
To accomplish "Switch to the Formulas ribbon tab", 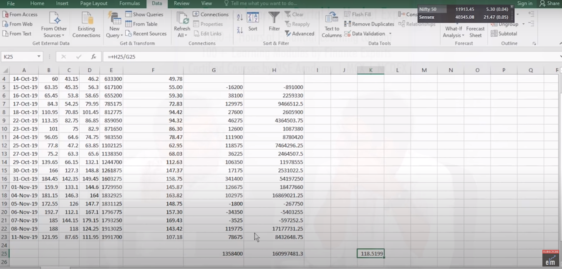I will (x=129, y=3).
